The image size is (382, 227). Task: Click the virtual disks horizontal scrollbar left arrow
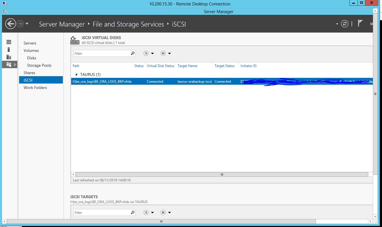click(73, 175)
